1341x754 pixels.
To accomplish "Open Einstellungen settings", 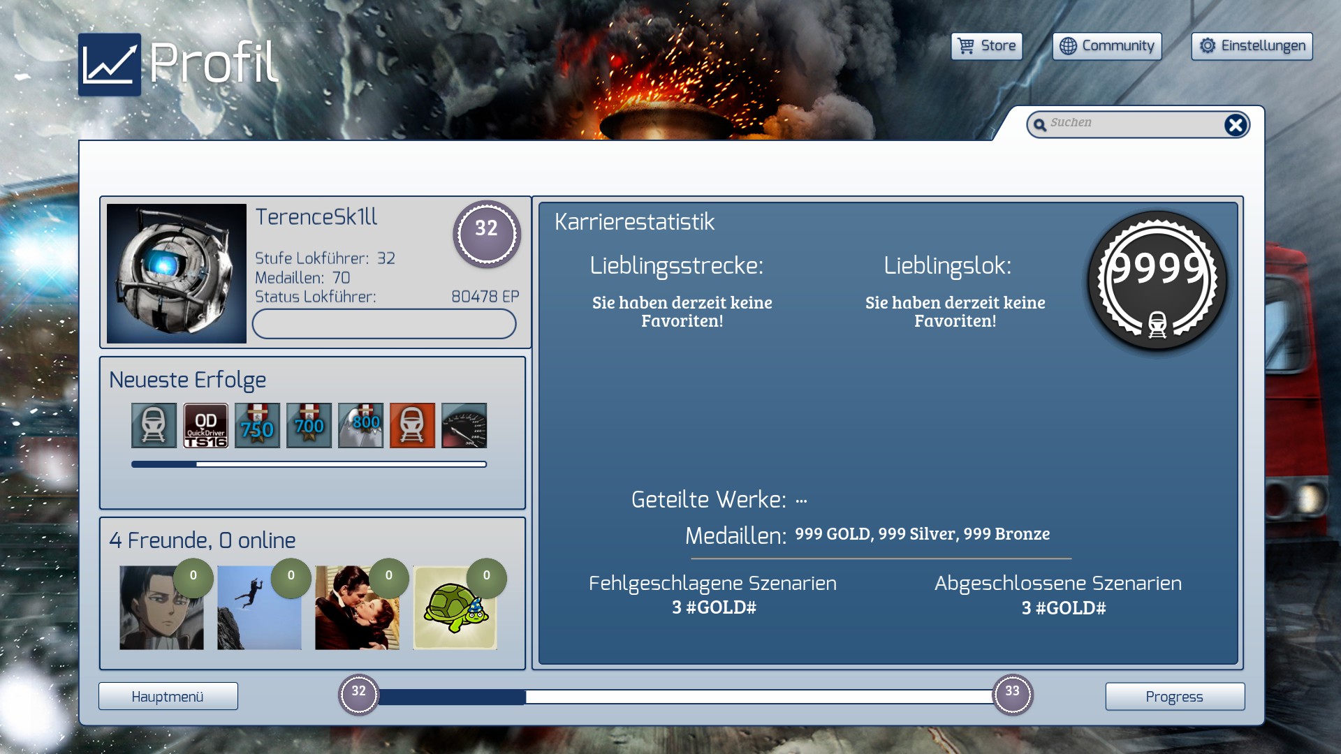I will tap(1252, 46).
